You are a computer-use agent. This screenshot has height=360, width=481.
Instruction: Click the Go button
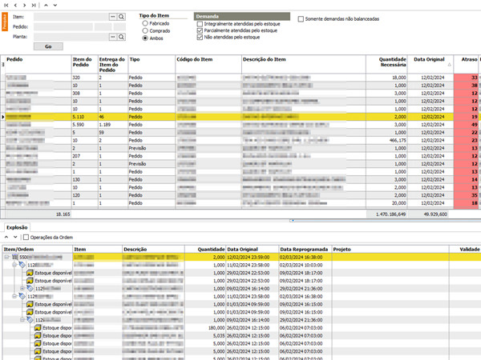tap(48, 46)
